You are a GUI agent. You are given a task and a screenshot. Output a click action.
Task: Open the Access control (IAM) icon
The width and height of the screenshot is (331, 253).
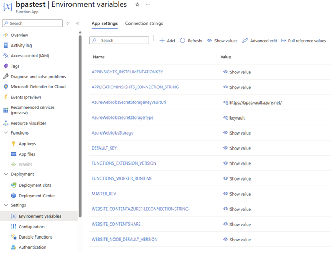pos(6,56)
